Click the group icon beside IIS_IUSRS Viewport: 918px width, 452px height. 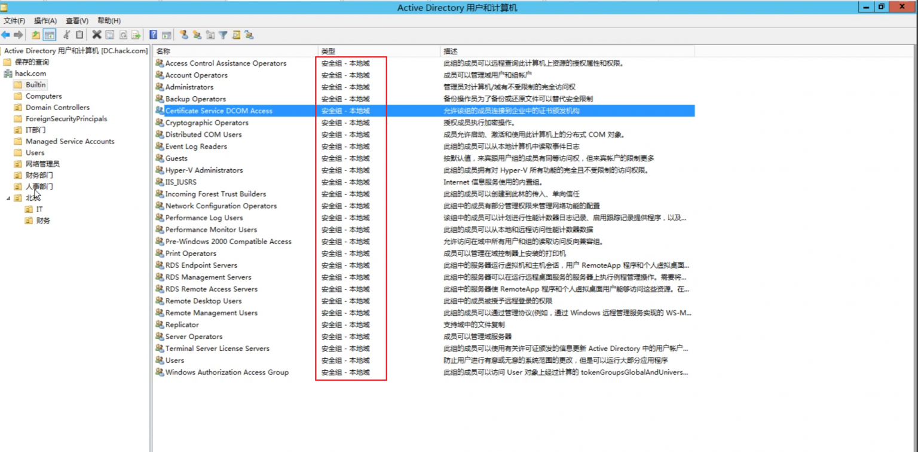click(160, 182)
